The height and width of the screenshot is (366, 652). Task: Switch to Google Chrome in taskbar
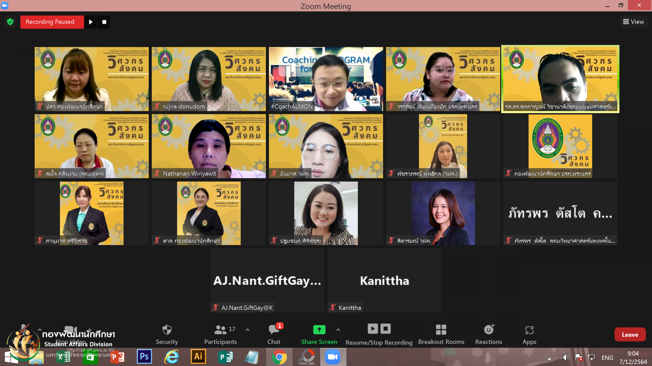click(279, 357)
